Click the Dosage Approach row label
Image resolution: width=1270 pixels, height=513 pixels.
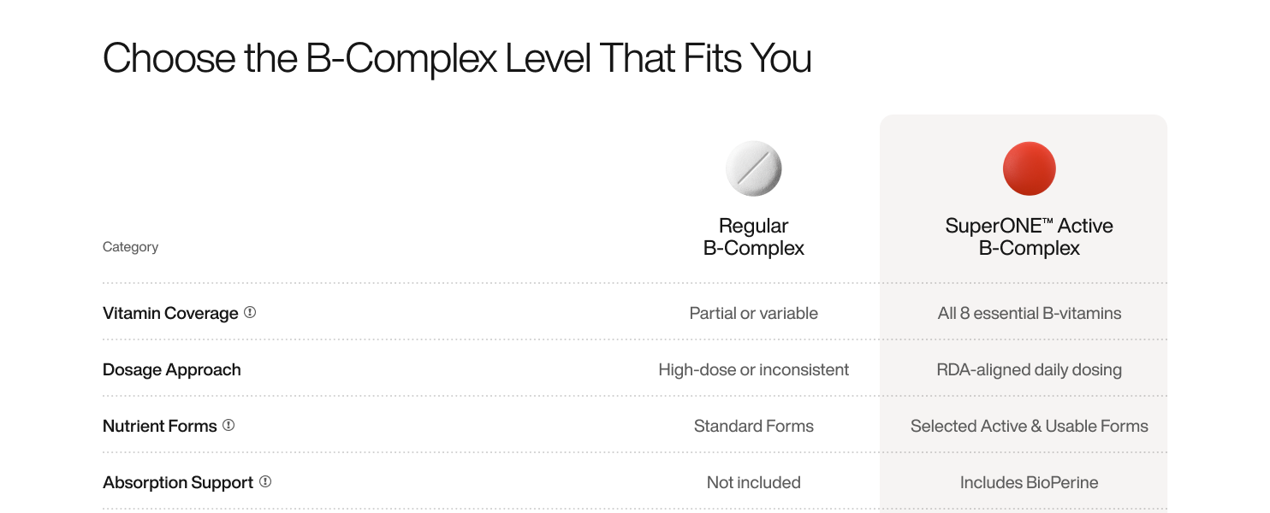point(172,369)
